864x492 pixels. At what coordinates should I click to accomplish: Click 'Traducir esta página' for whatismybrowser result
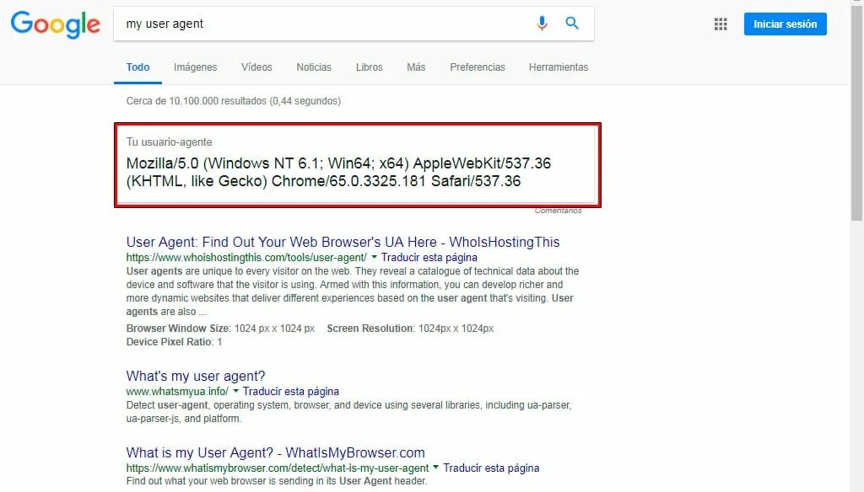tap(492, 468)
